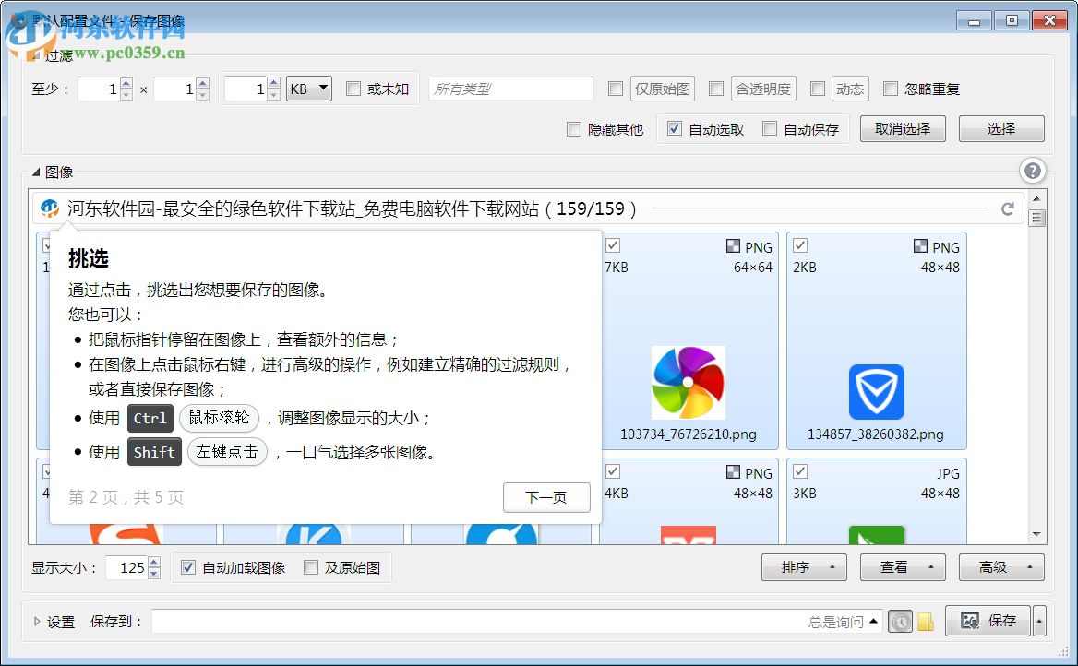Enable the 自动保存 checkbox

[771, 129]
